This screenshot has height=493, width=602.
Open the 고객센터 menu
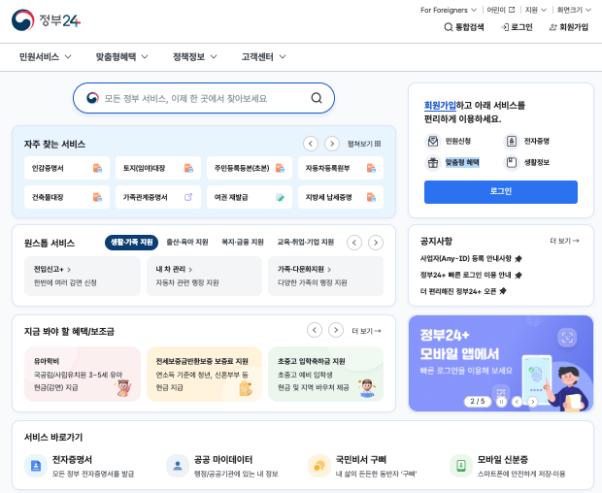pyautogui.click(x=263, y=57)
